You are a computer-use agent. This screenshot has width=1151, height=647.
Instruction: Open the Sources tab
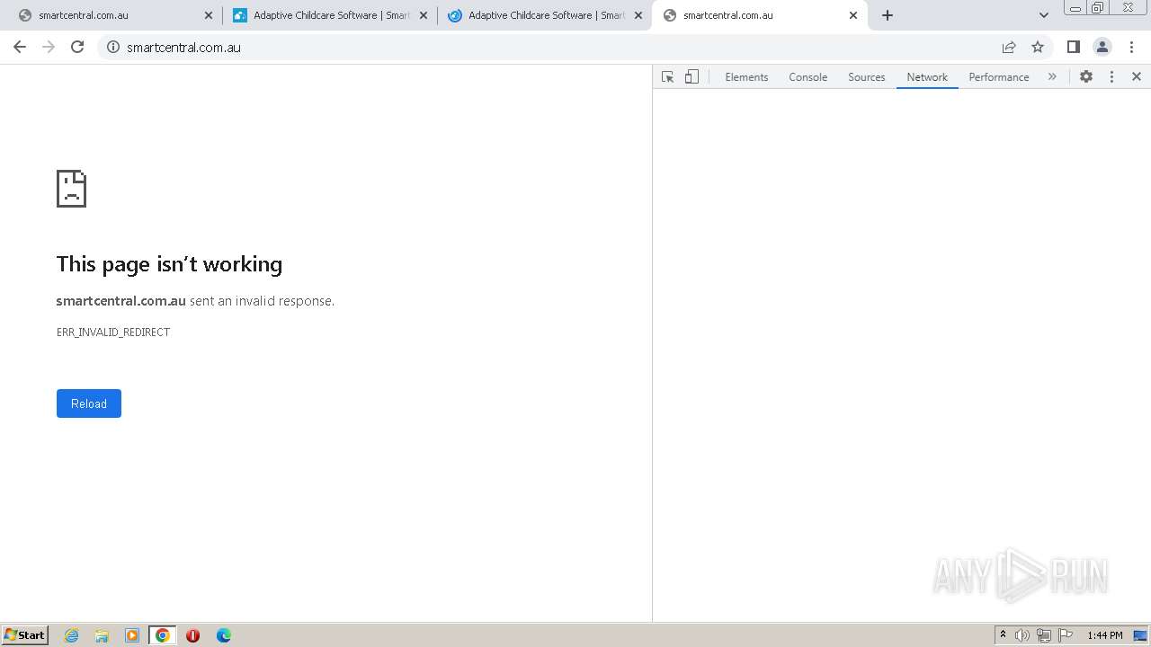coord(867,77)
